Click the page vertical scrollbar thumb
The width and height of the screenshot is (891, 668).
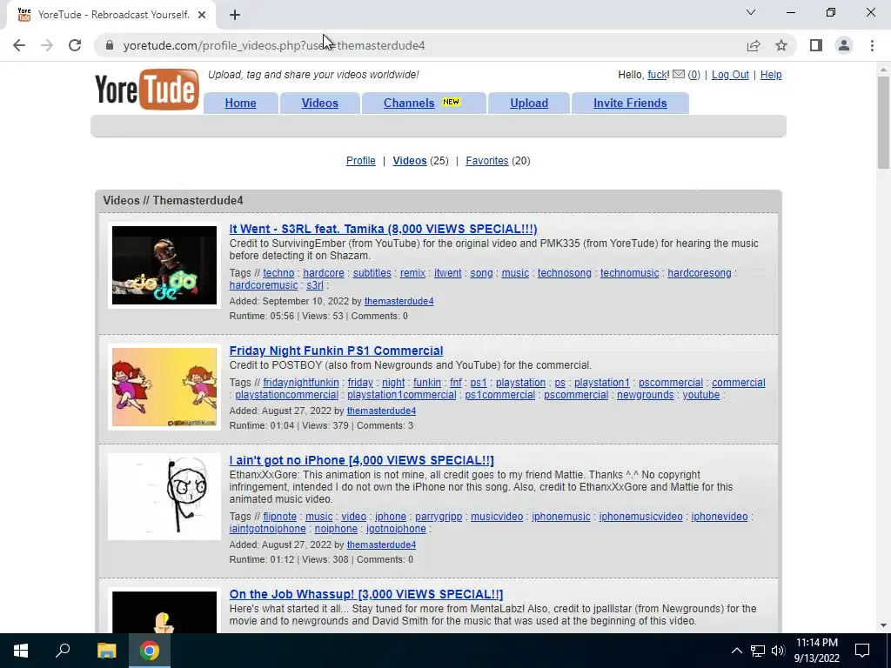883,122
